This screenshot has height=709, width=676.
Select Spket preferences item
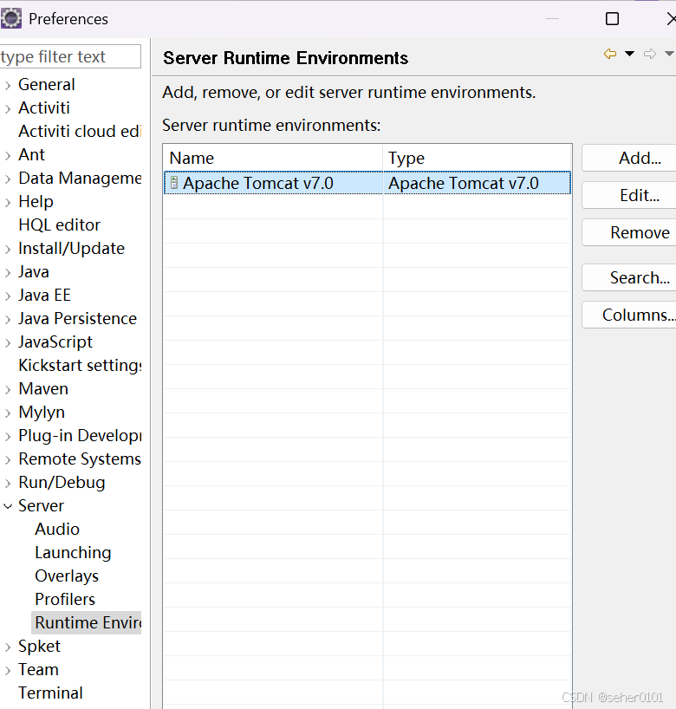(39, 646)
